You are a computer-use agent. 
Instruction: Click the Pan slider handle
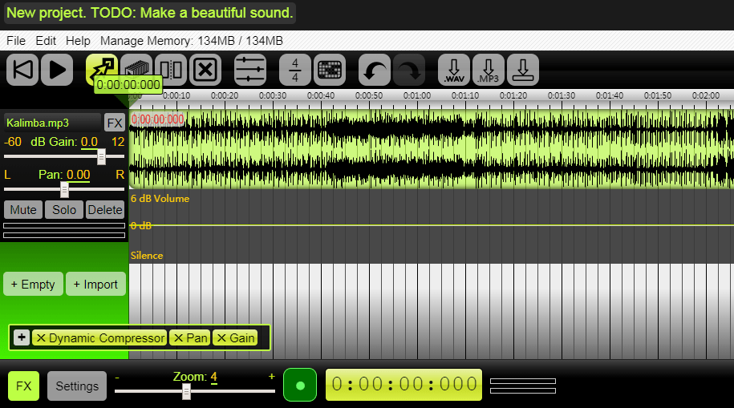(65, 189)
